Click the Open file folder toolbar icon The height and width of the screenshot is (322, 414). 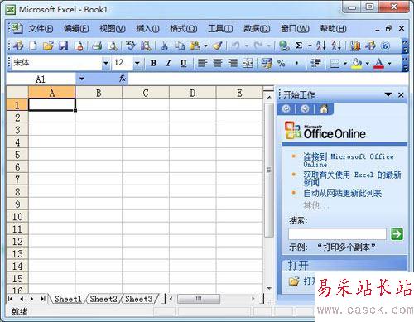click(x=48, y=46)
